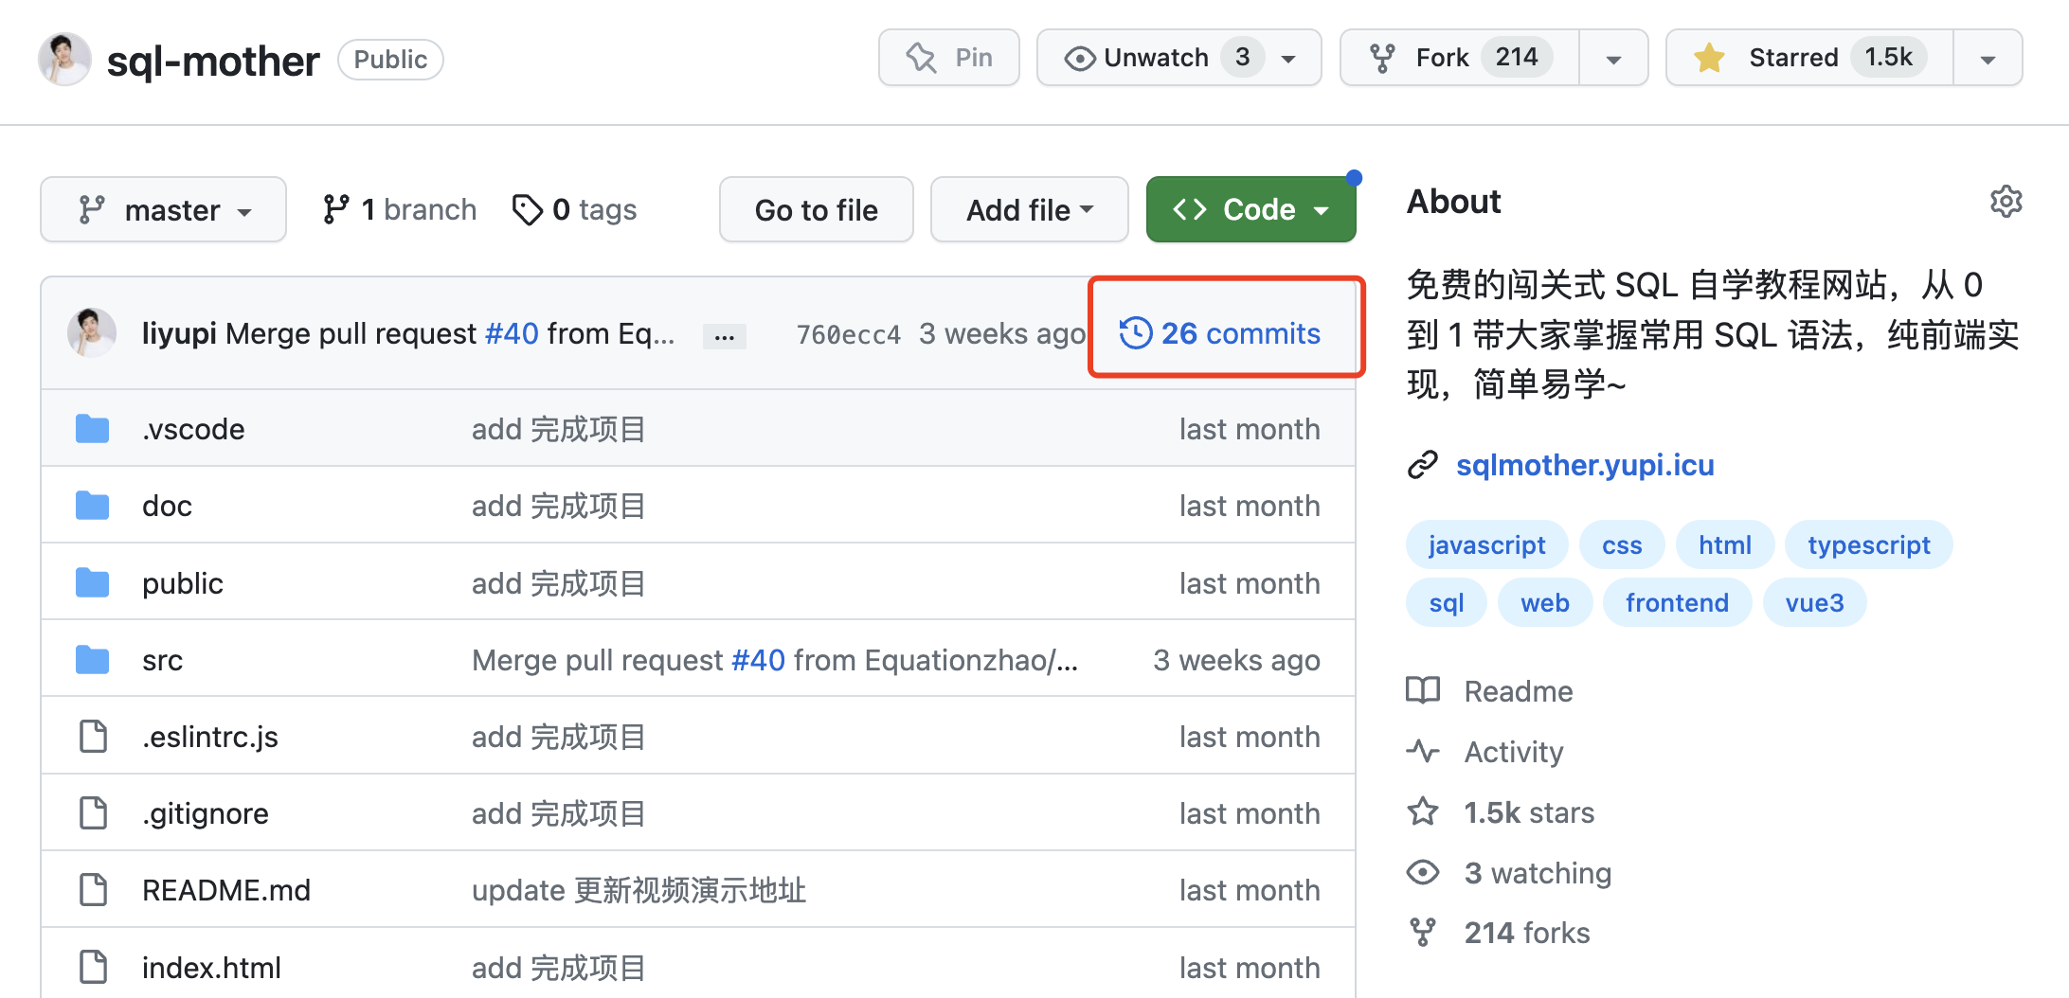The image size is (2069, 998).
Task: Click the Go to file button
Action: (816, 209)
